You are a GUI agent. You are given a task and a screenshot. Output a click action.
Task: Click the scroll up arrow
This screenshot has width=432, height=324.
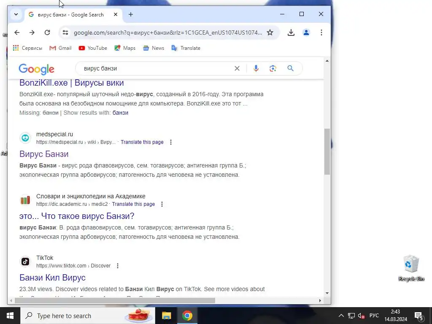click(327, 61)
